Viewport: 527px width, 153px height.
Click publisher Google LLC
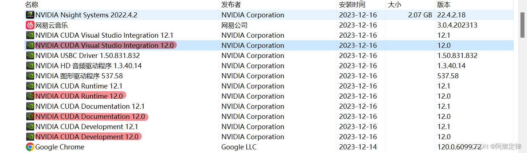239,147
